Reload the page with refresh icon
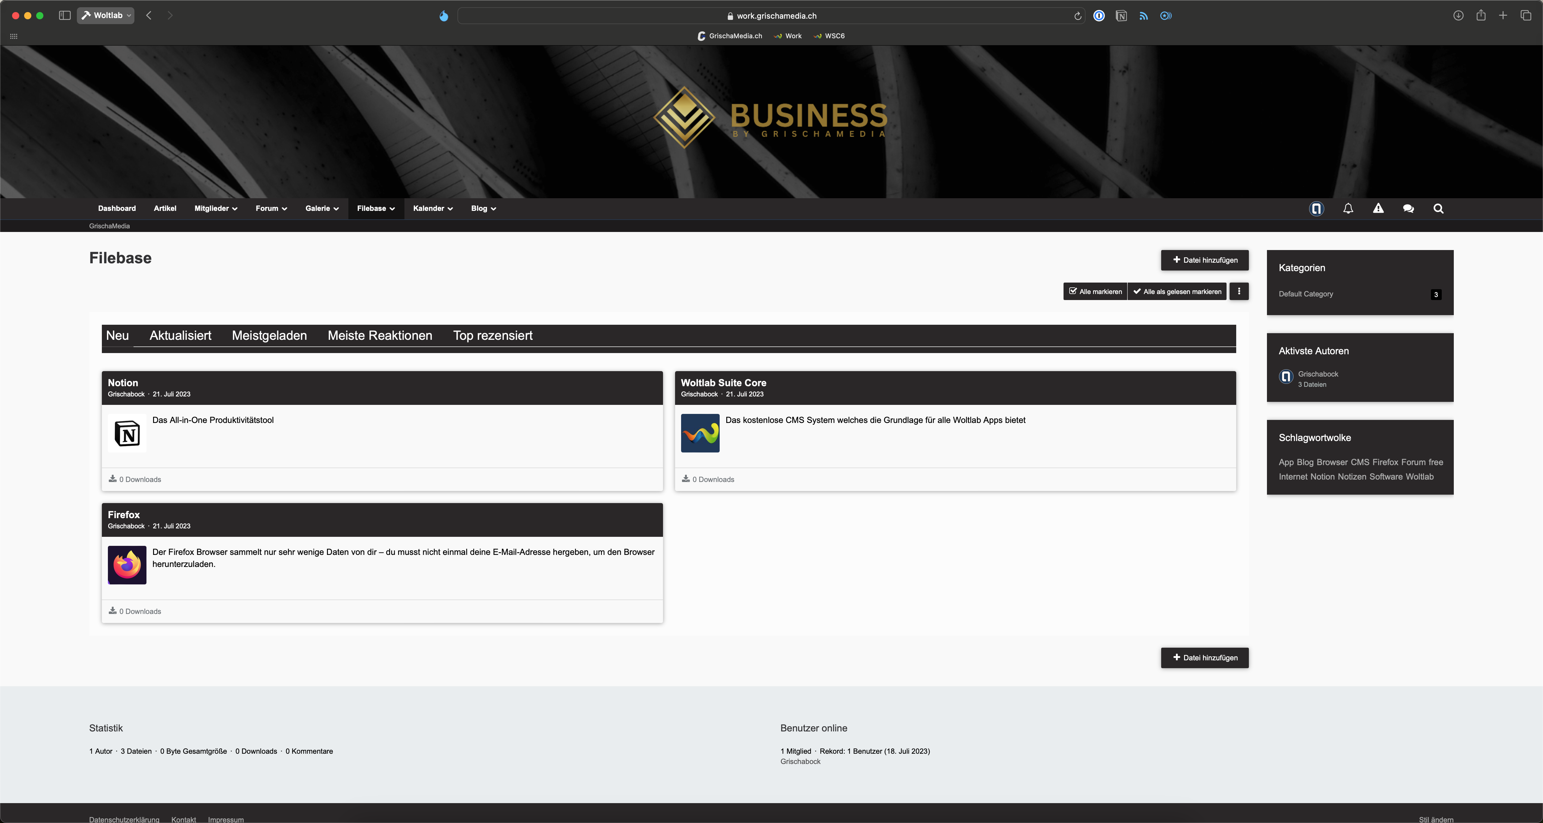 click(x=1078, y=16)
